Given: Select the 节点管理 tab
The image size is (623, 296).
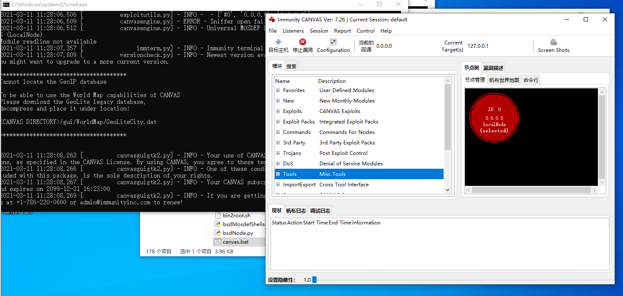Looking at the screenshot, I should point(475,80).
